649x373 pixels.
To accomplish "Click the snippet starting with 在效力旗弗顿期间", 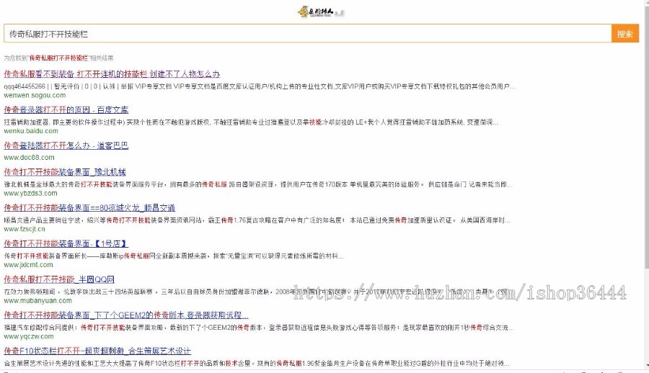I will click(x=256, y=292).
